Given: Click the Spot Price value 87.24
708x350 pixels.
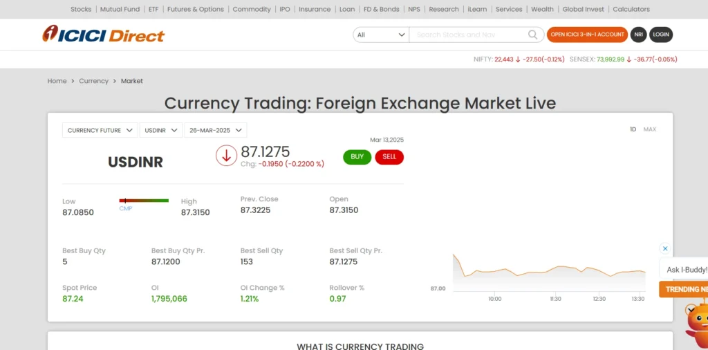Looking at the screenshot, I should 73,299.
